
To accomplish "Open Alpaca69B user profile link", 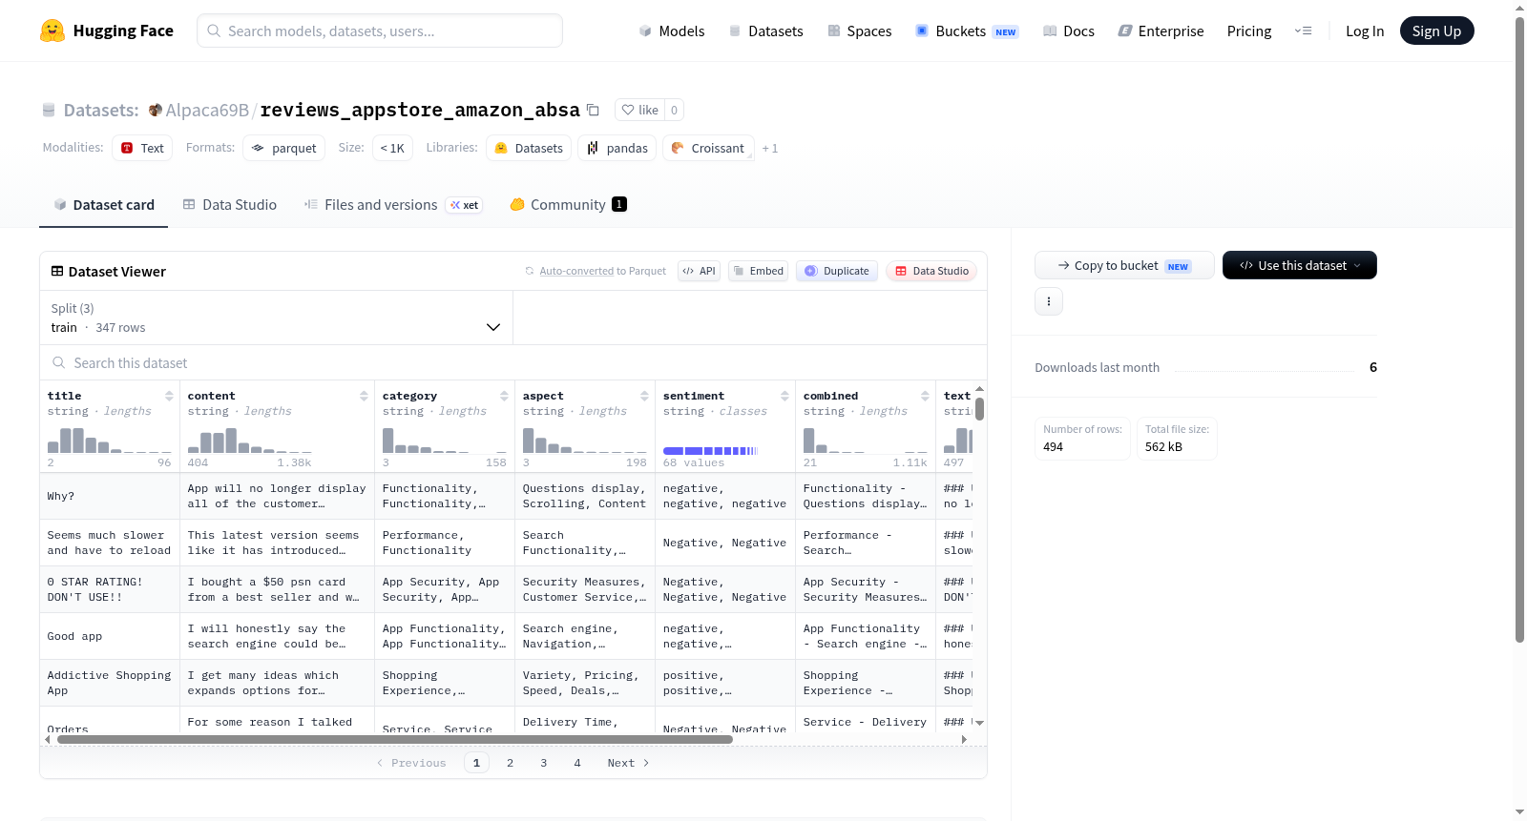I will coord(207,110).
